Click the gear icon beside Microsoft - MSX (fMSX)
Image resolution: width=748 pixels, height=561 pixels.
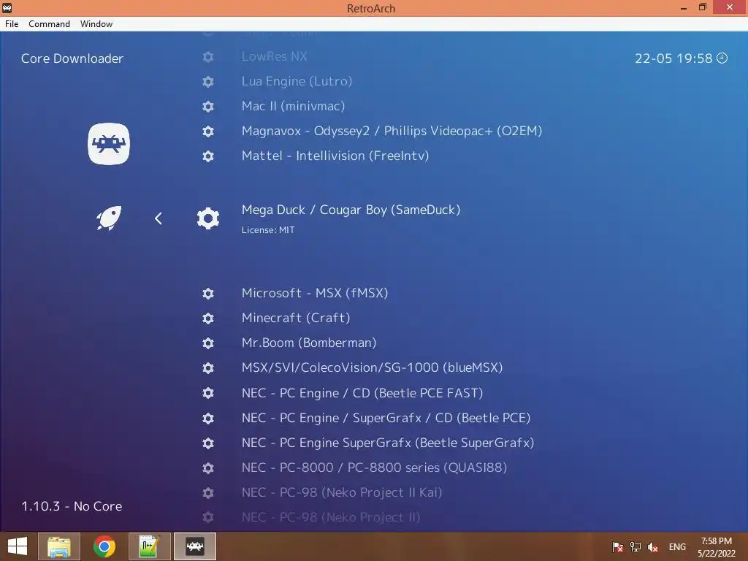click(208, 294)
